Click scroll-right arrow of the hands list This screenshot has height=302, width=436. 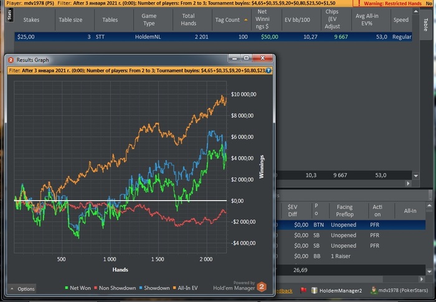422,279
